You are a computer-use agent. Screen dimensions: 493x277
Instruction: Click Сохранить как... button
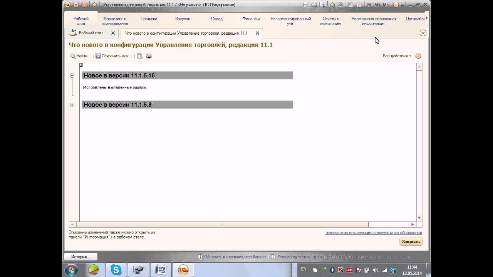pos(114,56)
